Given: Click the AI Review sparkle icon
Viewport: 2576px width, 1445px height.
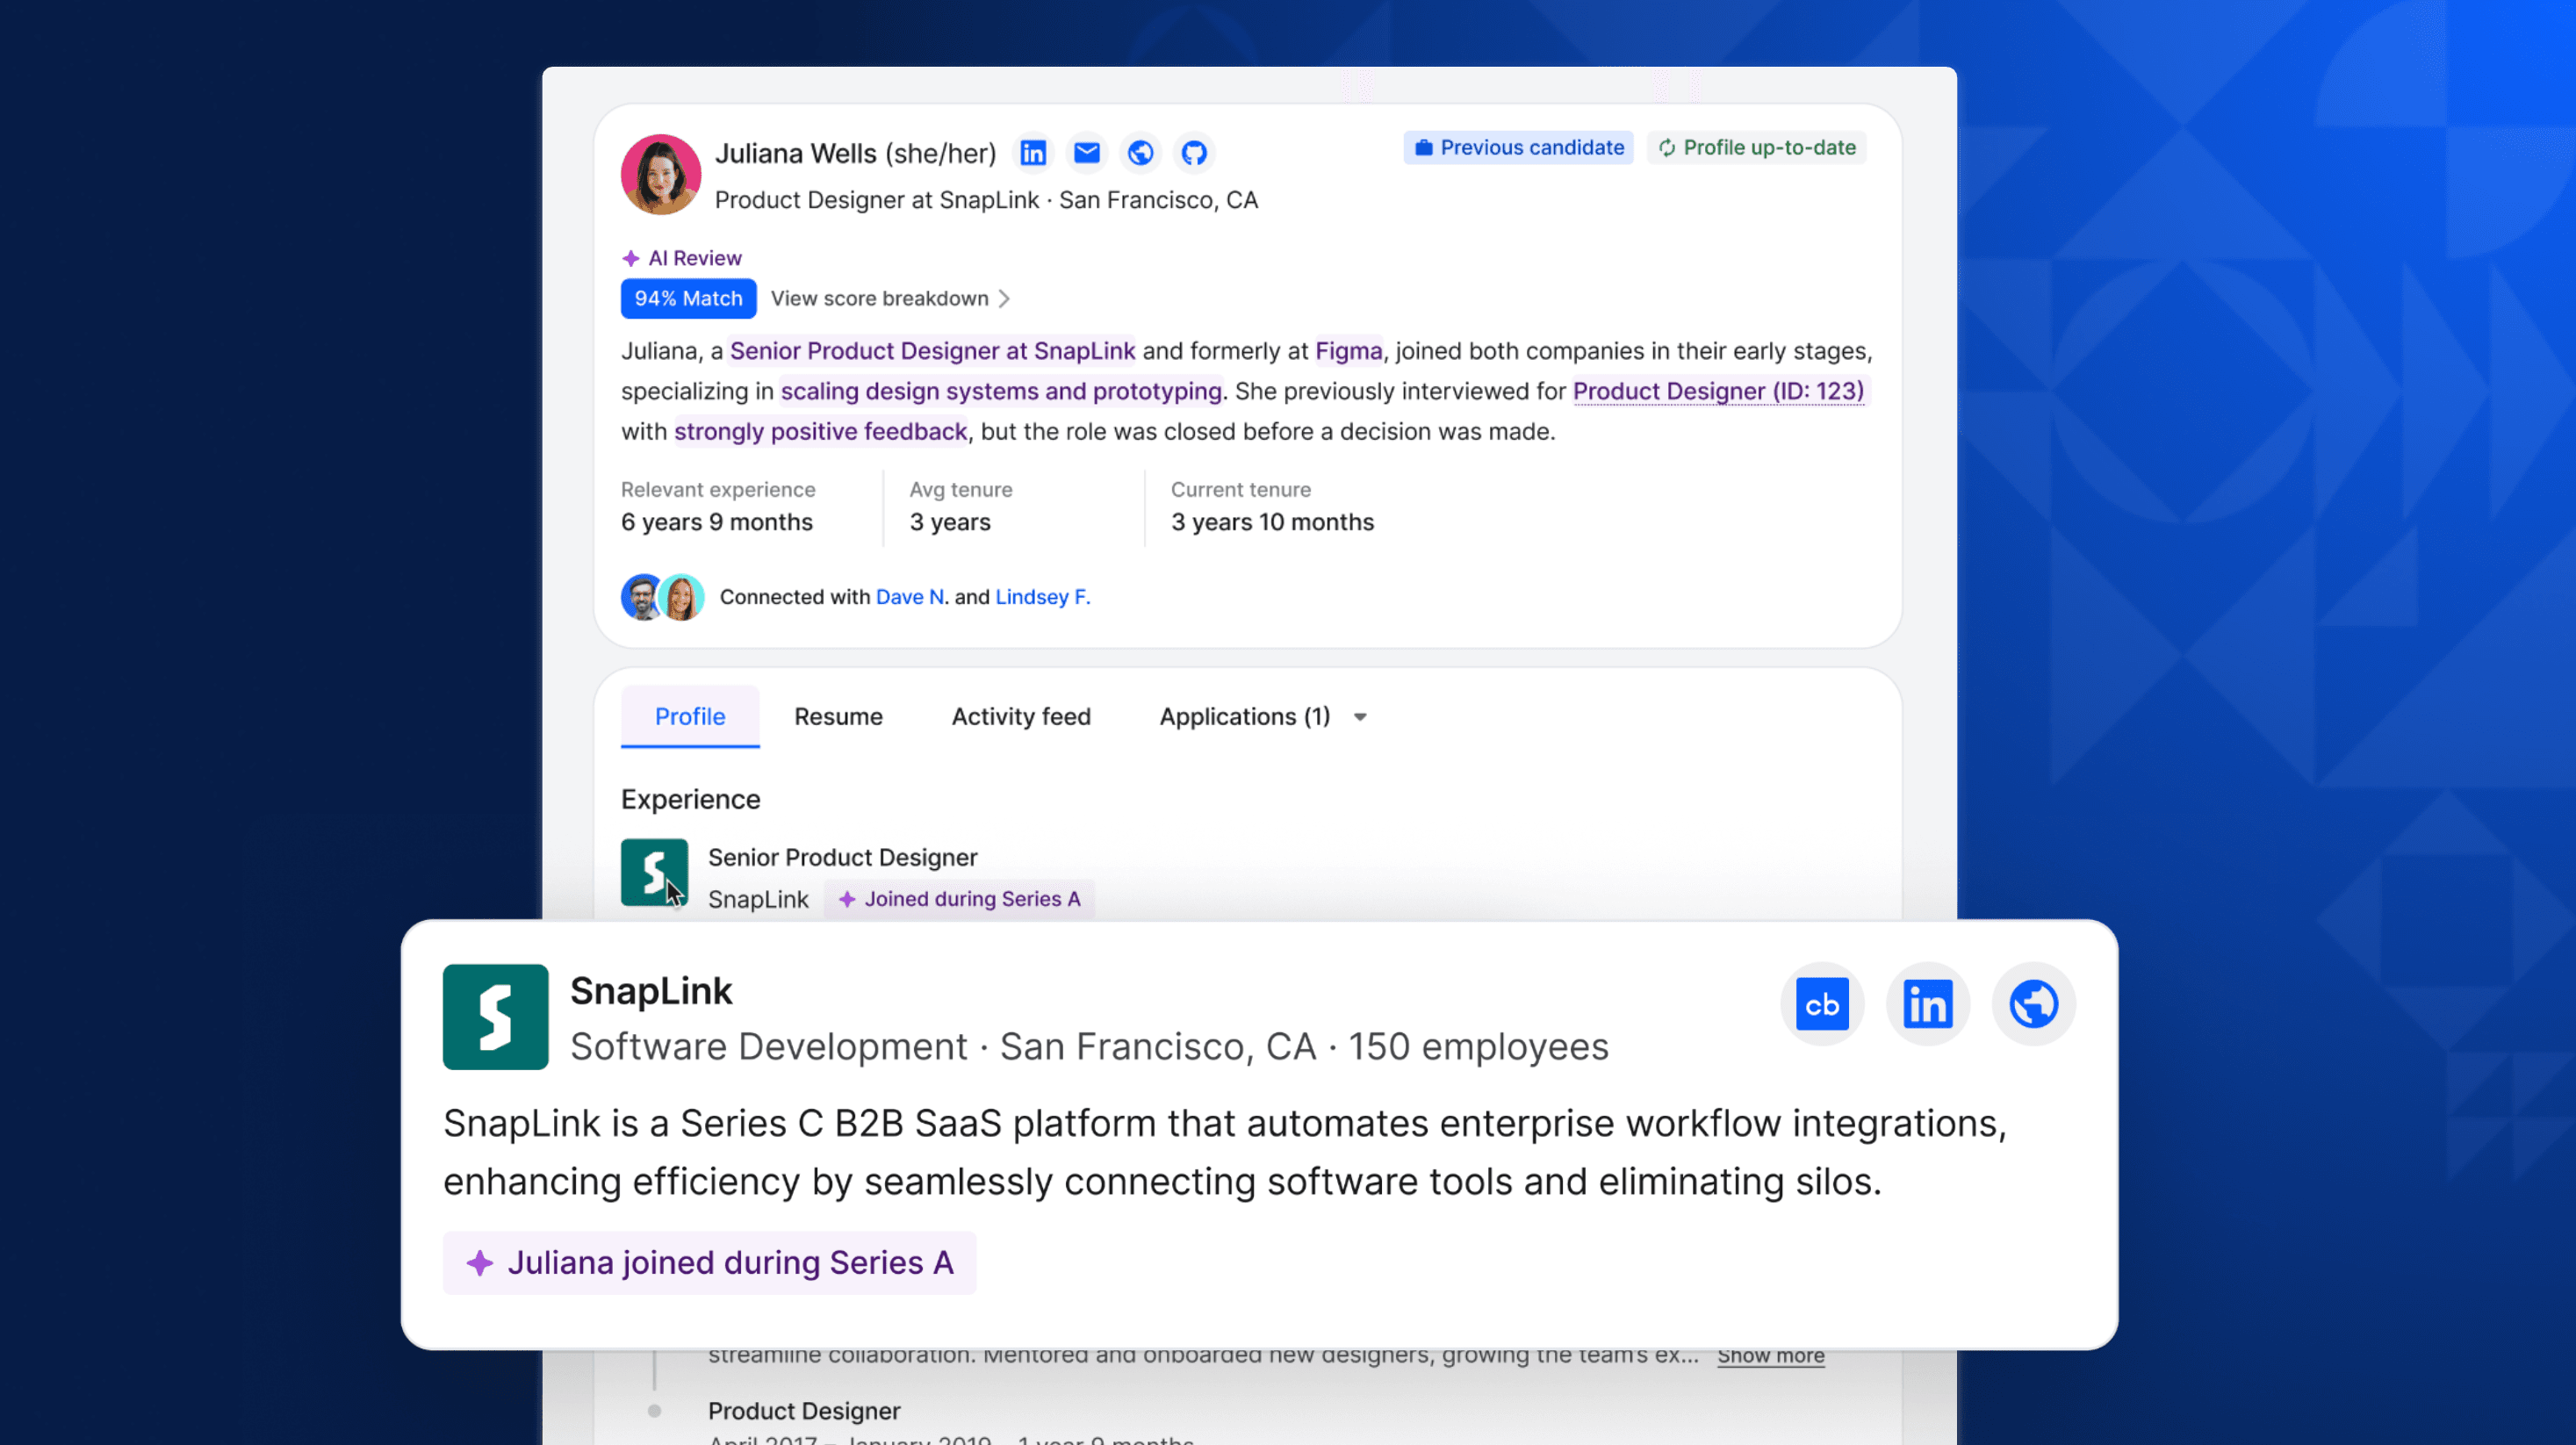Looking at the screenshot, I should point(633,257).
